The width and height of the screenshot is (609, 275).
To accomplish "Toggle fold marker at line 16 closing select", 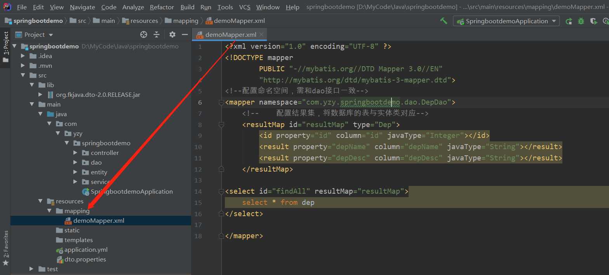I will (x=221, y=214).
